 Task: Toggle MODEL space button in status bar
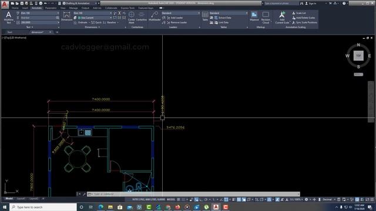pos(171,199)
